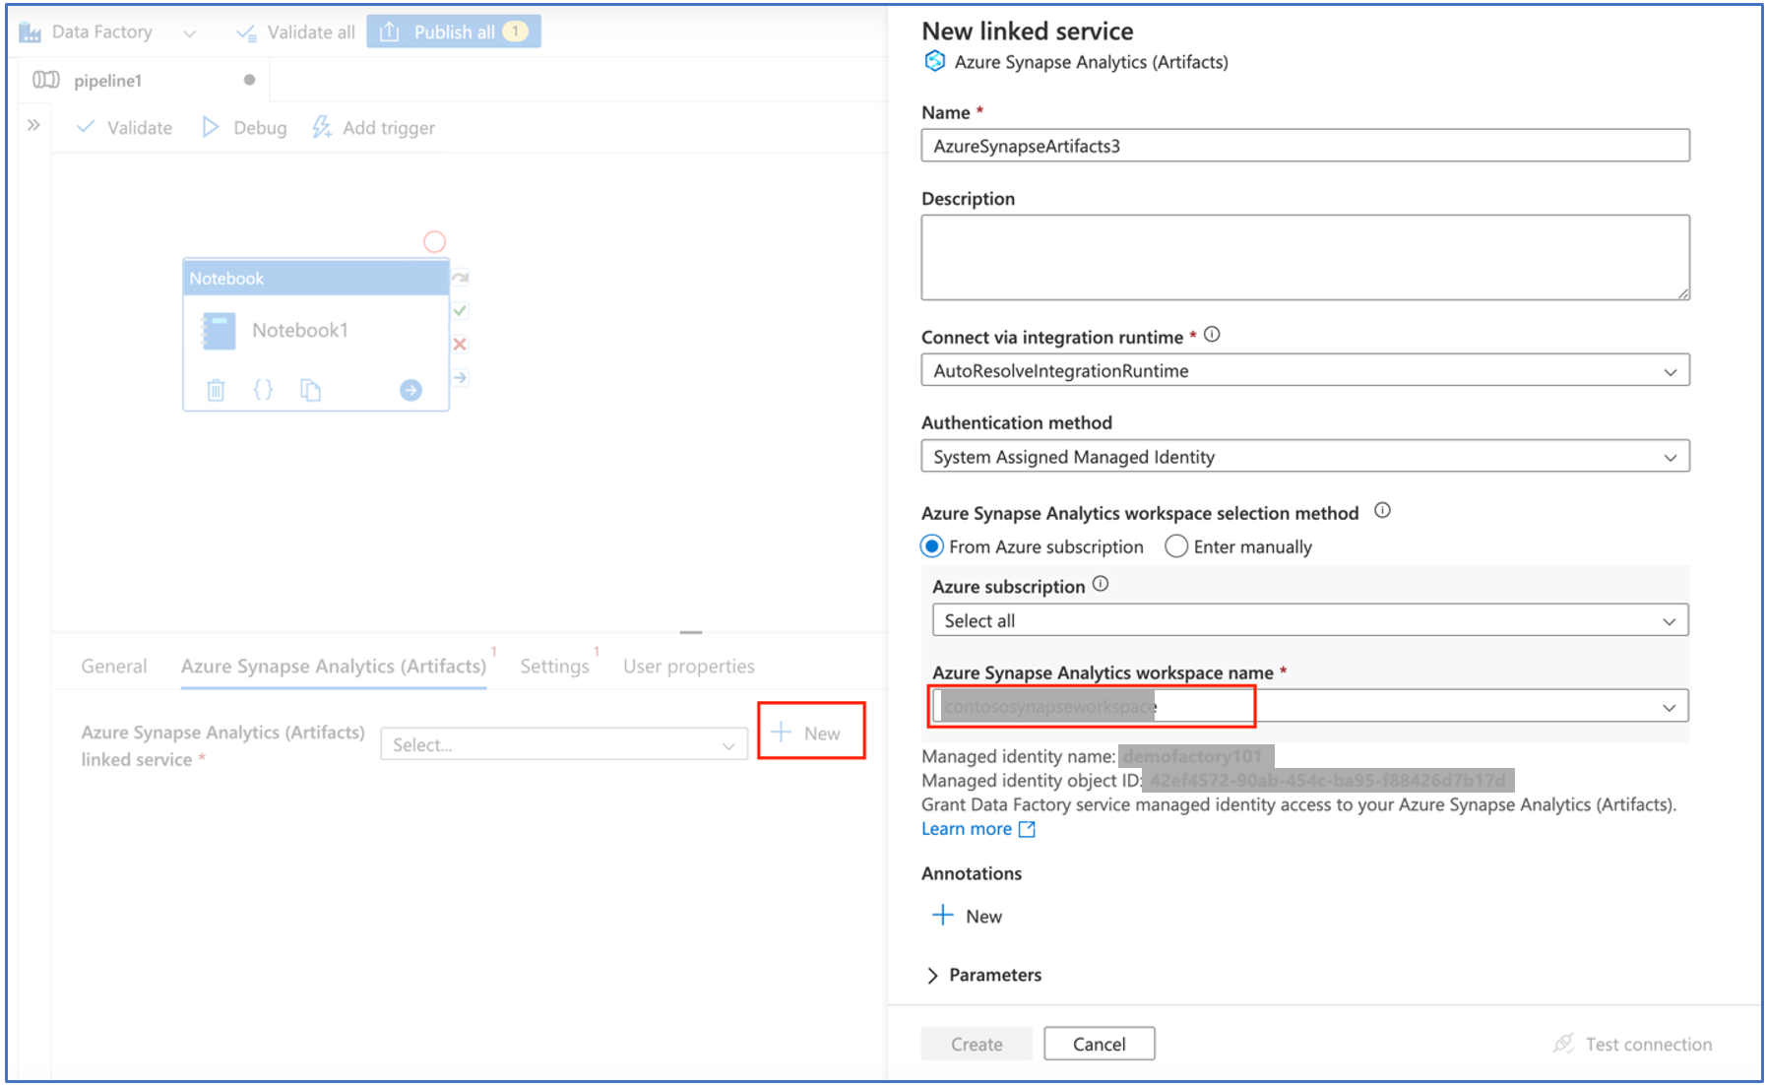
Task: Switch to Azure Synapse Analytics (Artifacts) tab
Action: coord(334,667)
